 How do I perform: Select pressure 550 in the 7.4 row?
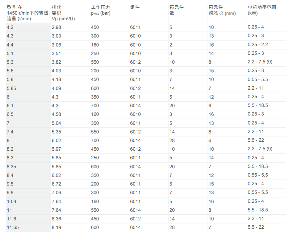[x=95, y=132]
